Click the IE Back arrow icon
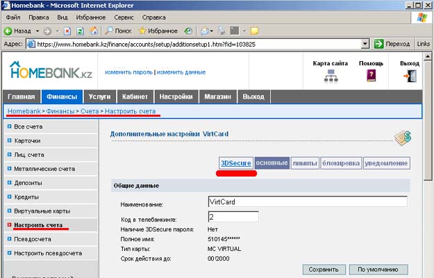The image size is (434, 278). coord(8,31)
